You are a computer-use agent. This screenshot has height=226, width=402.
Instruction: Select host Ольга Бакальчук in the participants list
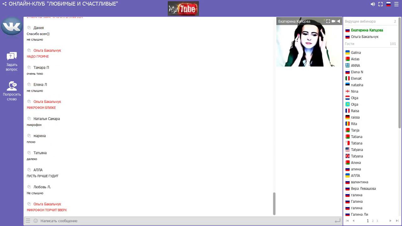[x=365, y=37]
